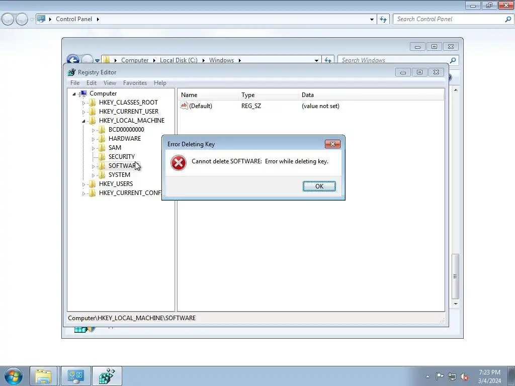Expand HKEY_USERS tree node
The image size is (515, 386).
(x=83, y=184)
